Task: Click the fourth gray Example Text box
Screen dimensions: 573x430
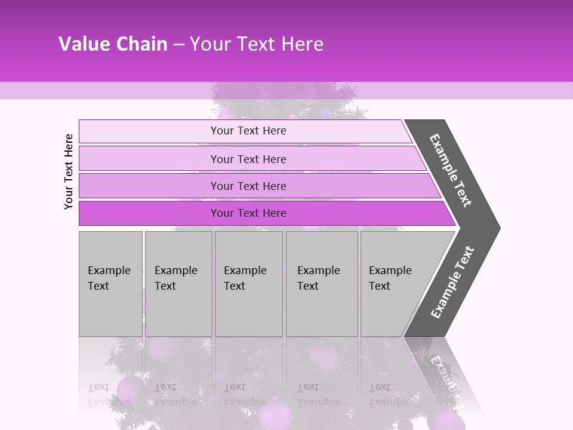Action: pyautogui.click(x=321, y=283)
